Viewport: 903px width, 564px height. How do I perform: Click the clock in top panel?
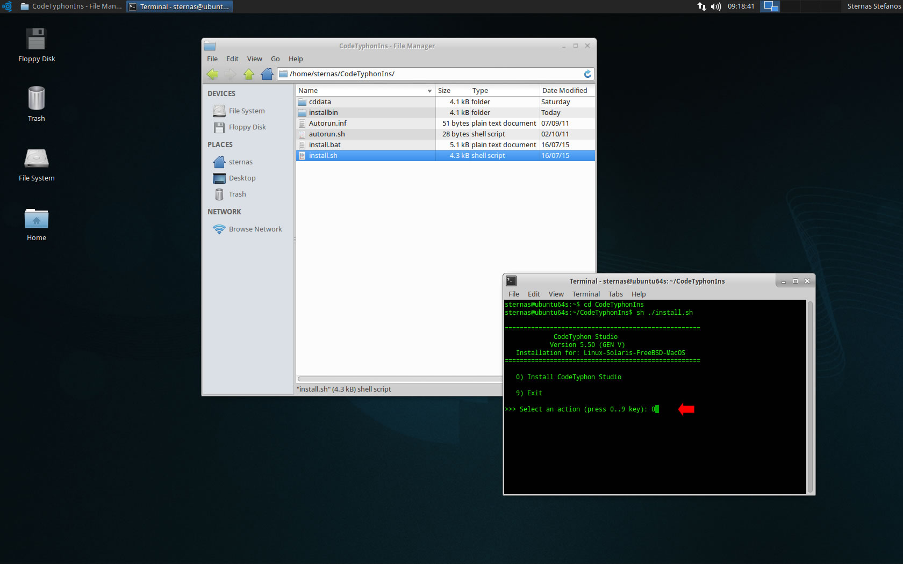pyautogui.click(x=741, y=6)
